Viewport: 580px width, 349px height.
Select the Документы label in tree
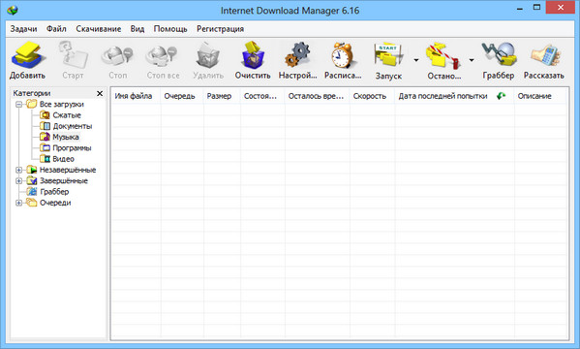pyautogui.click(x=73, y=126)
